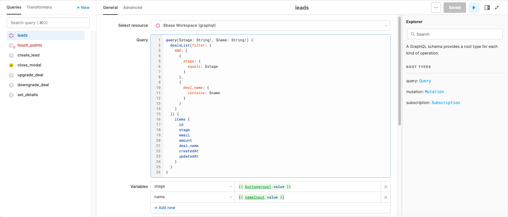Click the question-mark icon beside set_details
The height and width of the screenshot is (217, 508).
click(11, 95)
